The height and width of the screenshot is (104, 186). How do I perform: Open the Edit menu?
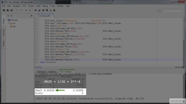tap(9, 6)
